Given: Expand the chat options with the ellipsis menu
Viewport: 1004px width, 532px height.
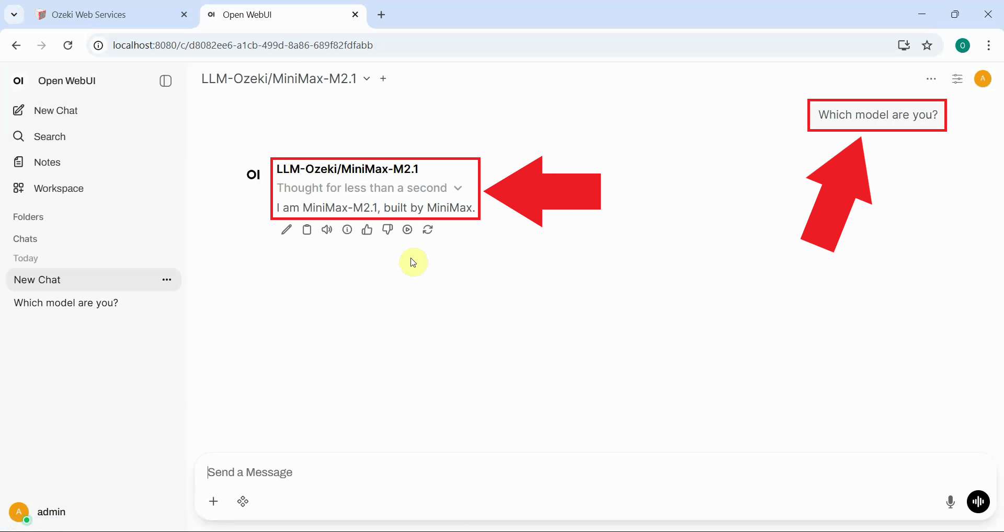Looking at the screenshot, I should (x=931, y=79).
